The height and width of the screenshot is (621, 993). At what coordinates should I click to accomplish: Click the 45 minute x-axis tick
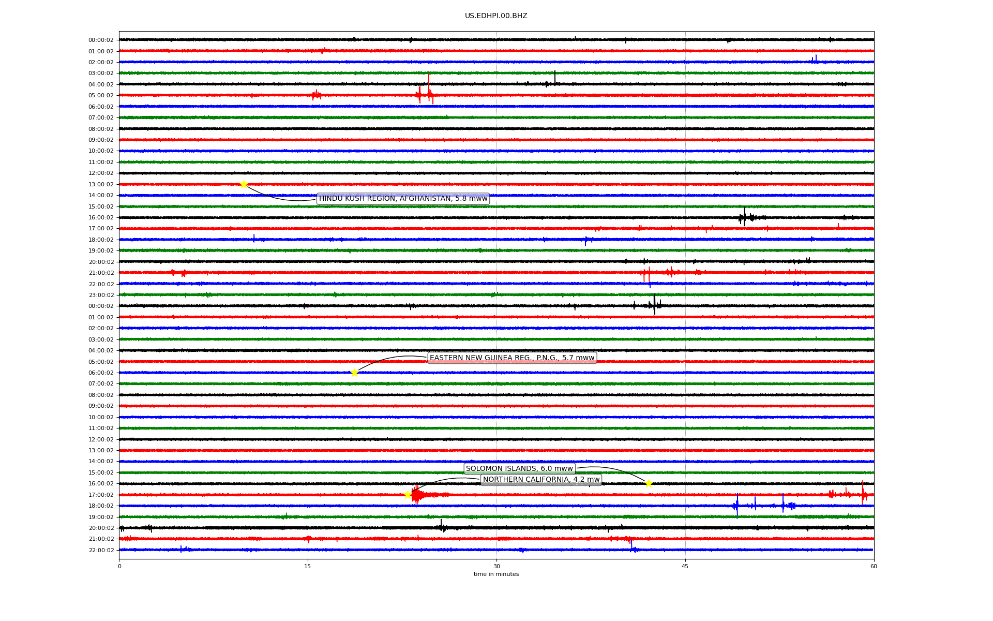[x=685, y=566]
